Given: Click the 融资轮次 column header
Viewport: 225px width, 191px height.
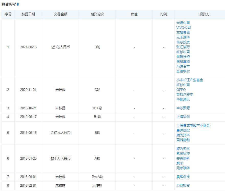Looking at the screenshot, I should click(97, 14).
